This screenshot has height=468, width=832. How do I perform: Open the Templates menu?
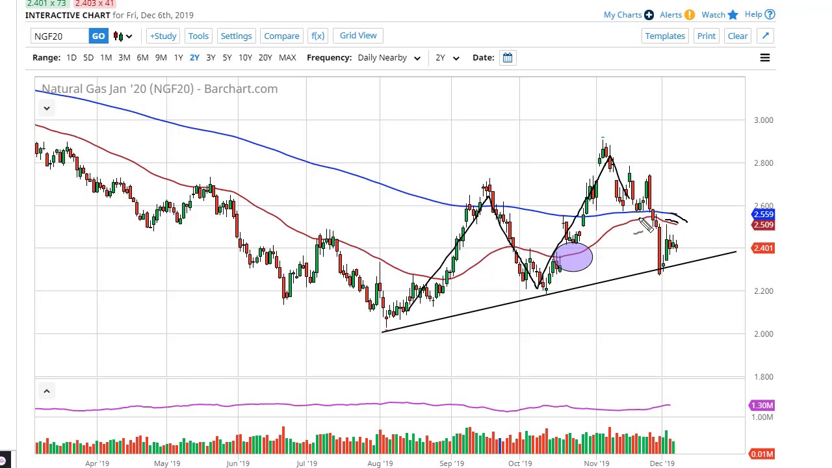pyautogui.click(x=665, y=36)
